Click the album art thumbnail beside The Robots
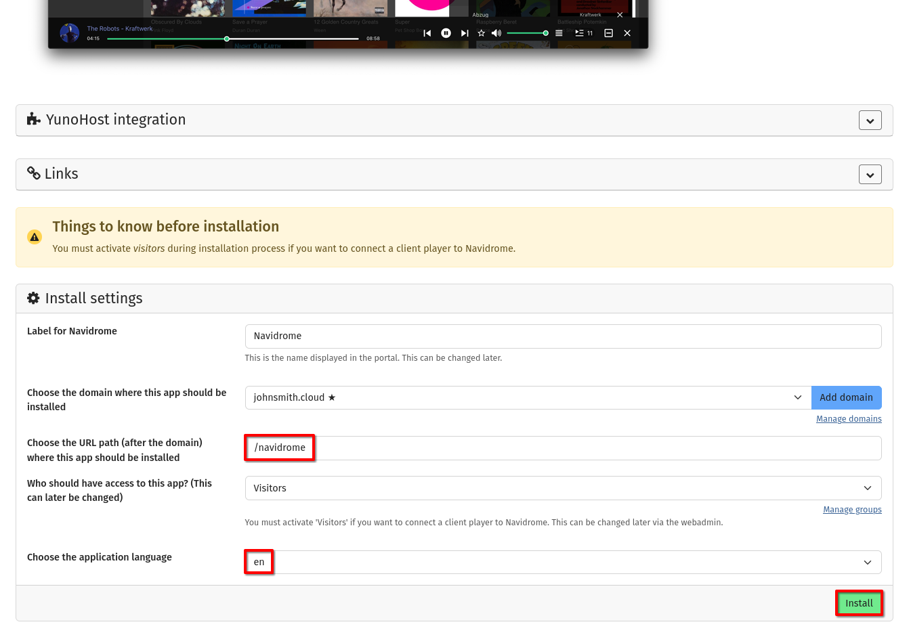The width and height of the screenshot is (911, 637). pos(70,32)
